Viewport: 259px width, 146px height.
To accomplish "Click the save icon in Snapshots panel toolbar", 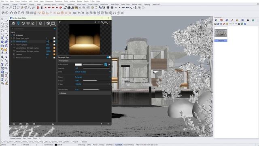I will click(215, 24).
